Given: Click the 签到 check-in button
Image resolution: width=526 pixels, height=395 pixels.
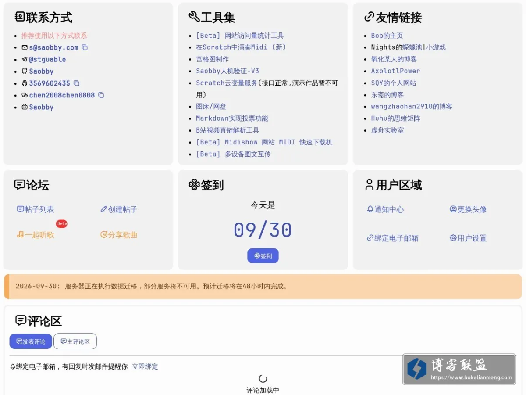Looking at the screenshot, I should pyautogui.click(x=263, y=256).
